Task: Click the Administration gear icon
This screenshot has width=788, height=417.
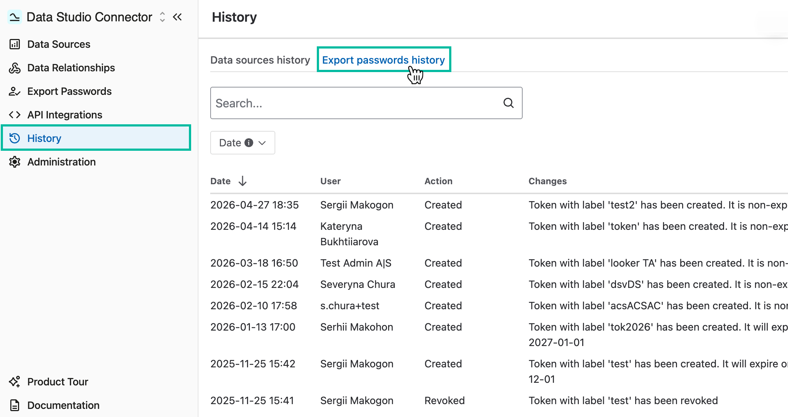Action: tap(15, 162)
